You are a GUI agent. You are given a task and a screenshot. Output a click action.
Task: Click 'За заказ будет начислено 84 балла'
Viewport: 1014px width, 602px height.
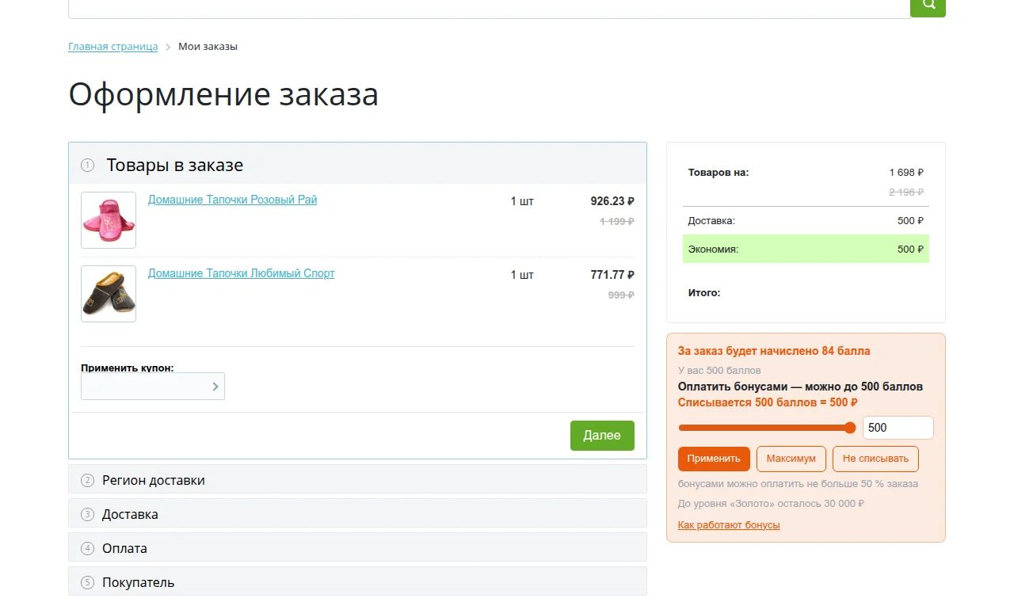[x=774, y=351]
